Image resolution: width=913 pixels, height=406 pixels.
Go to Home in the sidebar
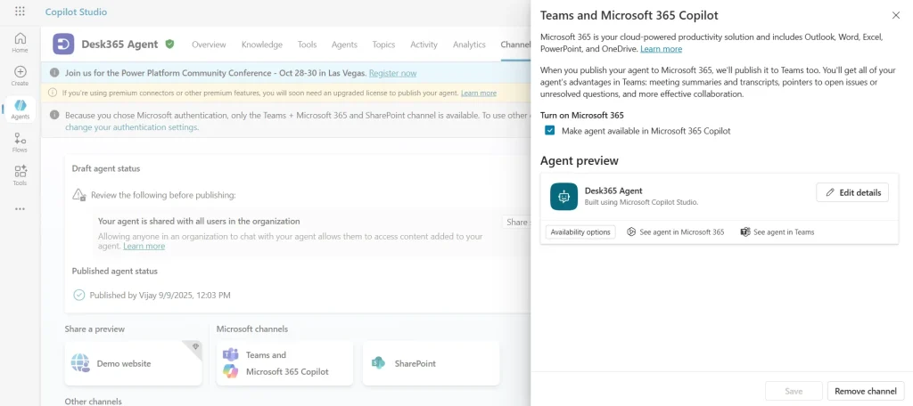click(20, 43)
